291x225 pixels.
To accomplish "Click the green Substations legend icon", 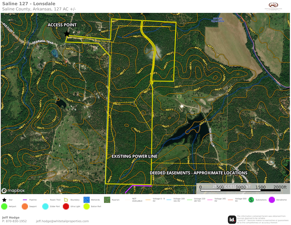I will (251, 200).
